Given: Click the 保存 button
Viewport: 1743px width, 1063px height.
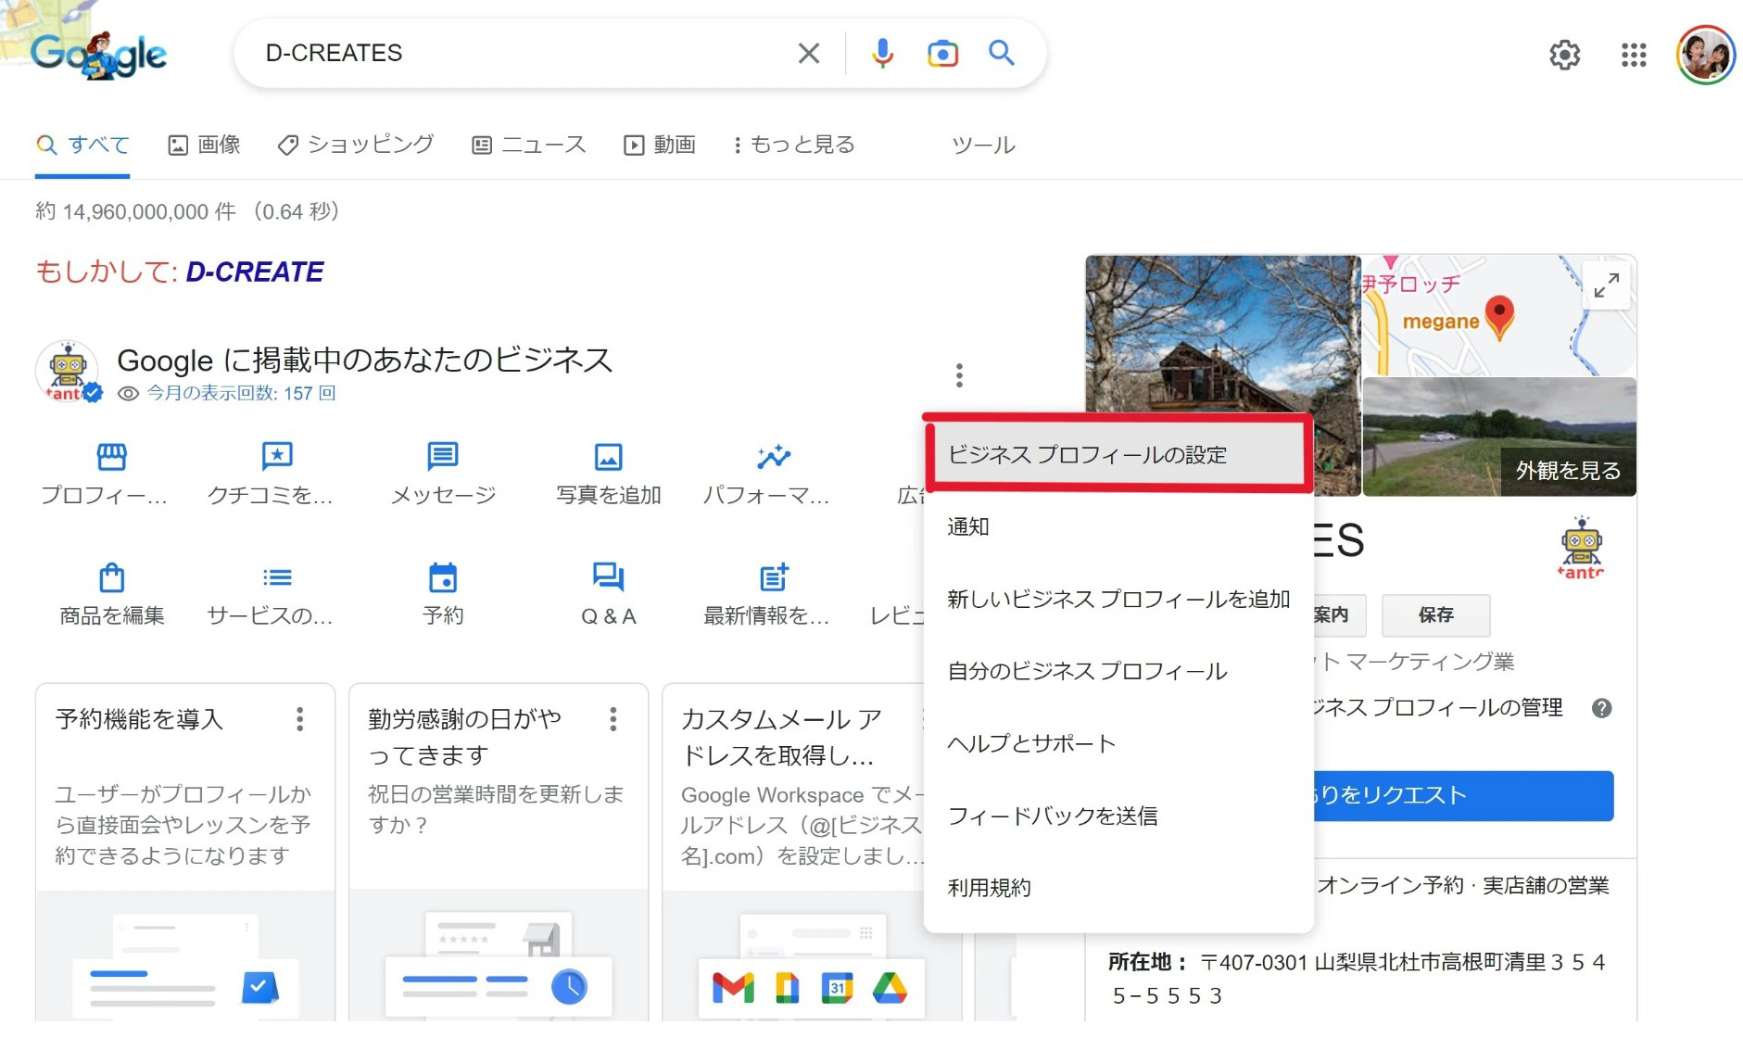Looking at the screenshot, I should [x=1435, y=614].
